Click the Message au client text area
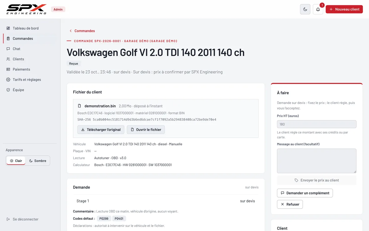 pyautogui.click(x=317, y=161)
